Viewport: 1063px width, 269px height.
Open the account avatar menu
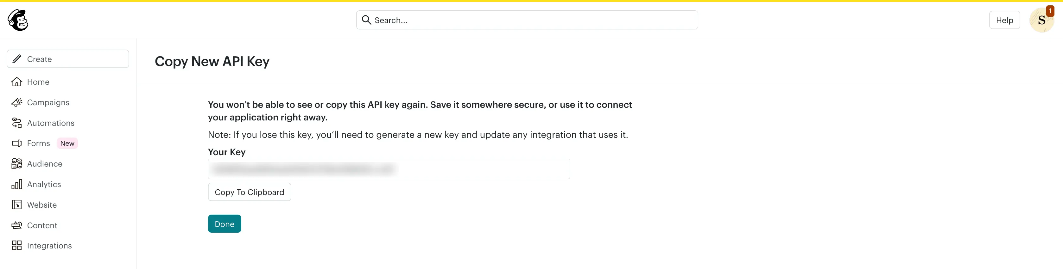[x=1041, y=20]
